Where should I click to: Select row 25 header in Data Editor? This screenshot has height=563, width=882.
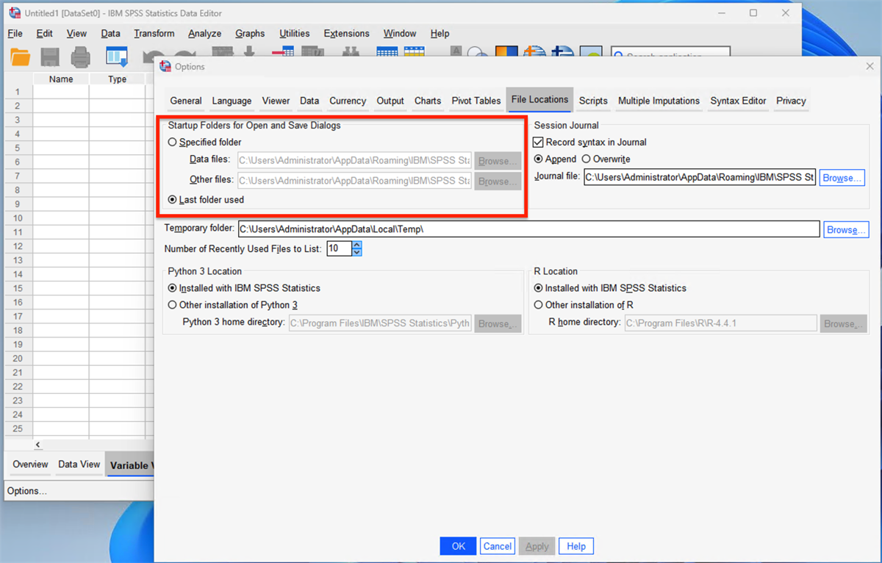[18, 428]
